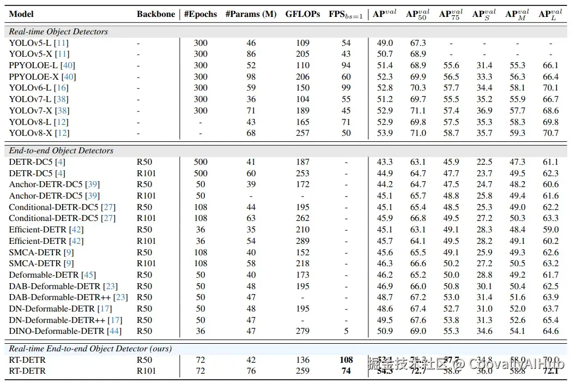This screenshot has width=576, height=383.
Task: Select GFLOPs value 279 in DINO-Deformable-DETR row
Action: [302, 331]
